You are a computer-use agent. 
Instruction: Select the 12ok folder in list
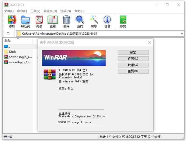[12, 51]
